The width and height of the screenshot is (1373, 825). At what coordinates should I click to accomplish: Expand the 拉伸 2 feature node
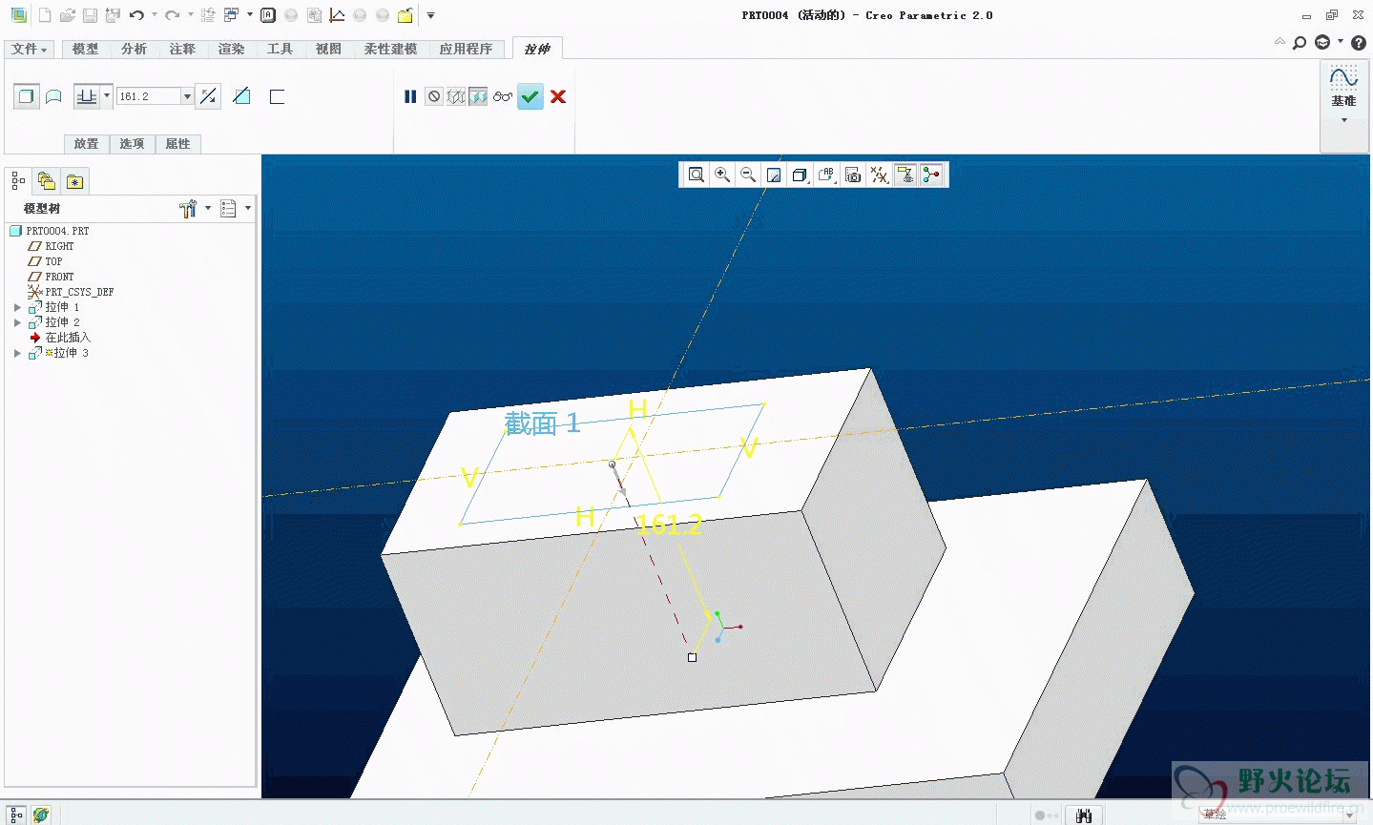click(x=17, y=322)
